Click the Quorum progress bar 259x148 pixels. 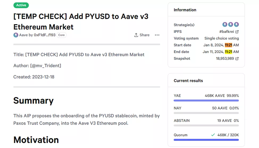206,140
